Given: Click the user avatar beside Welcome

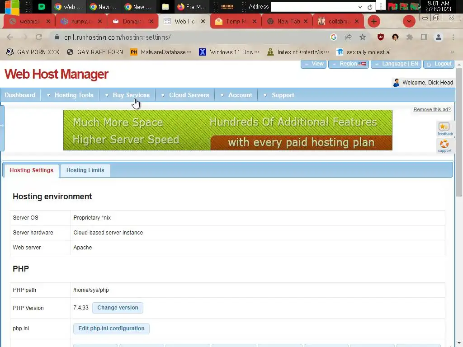Looking at the screenshot, I should pos(396,83).
